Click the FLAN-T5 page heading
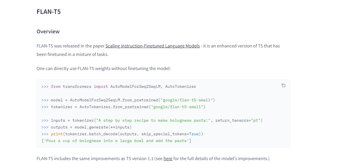Screen dimensions: 343x168 click(48, 12)
